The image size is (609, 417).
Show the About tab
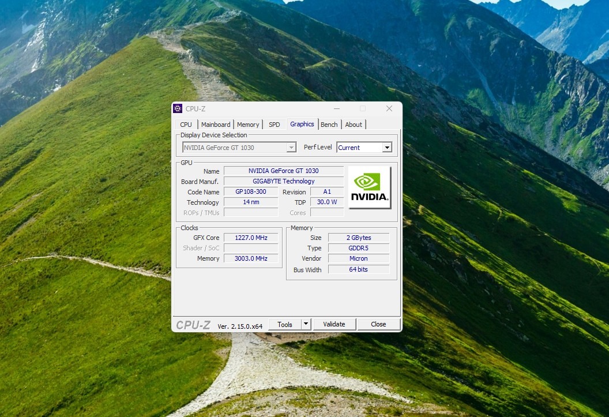pyautogui.click(x=354, y=125)
